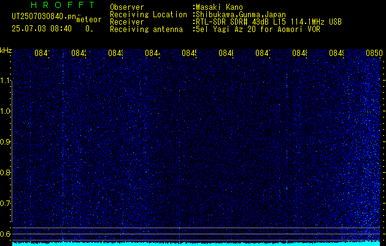The image size is (386, 246).
Task: Click the 1.1 kHz axis value
Action: coord(6,81)
